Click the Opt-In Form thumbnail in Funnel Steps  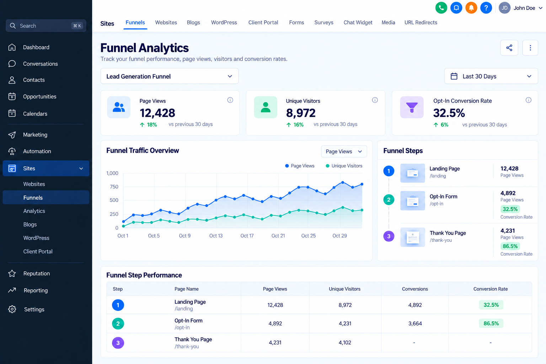pos(412,201)
